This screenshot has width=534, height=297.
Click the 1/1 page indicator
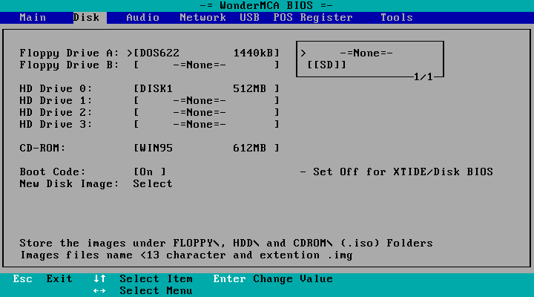[x=423, y=76]
